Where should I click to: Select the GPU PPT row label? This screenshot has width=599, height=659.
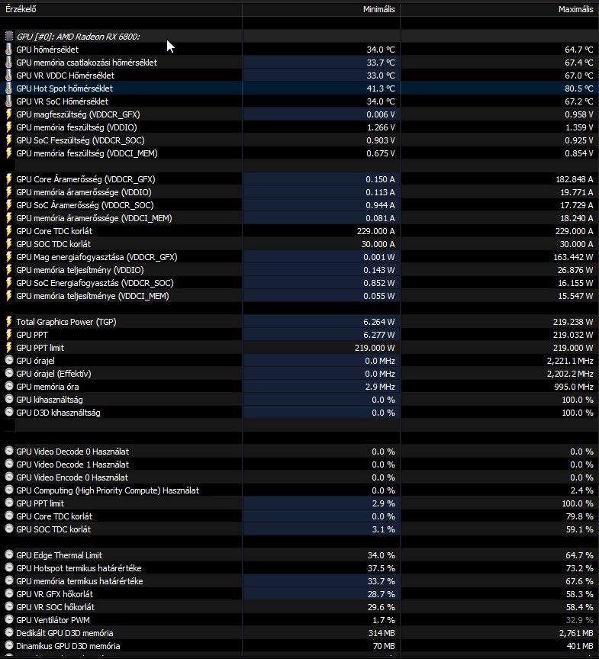[x=32, y=335]
